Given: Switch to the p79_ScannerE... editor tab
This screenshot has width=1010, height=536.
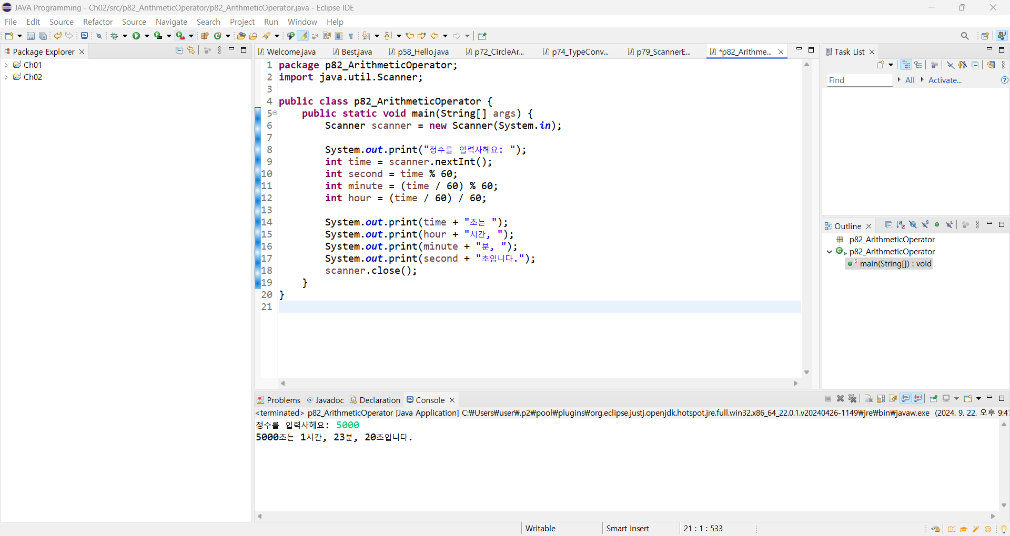Looking at the screenshot, I should point(659,51).
